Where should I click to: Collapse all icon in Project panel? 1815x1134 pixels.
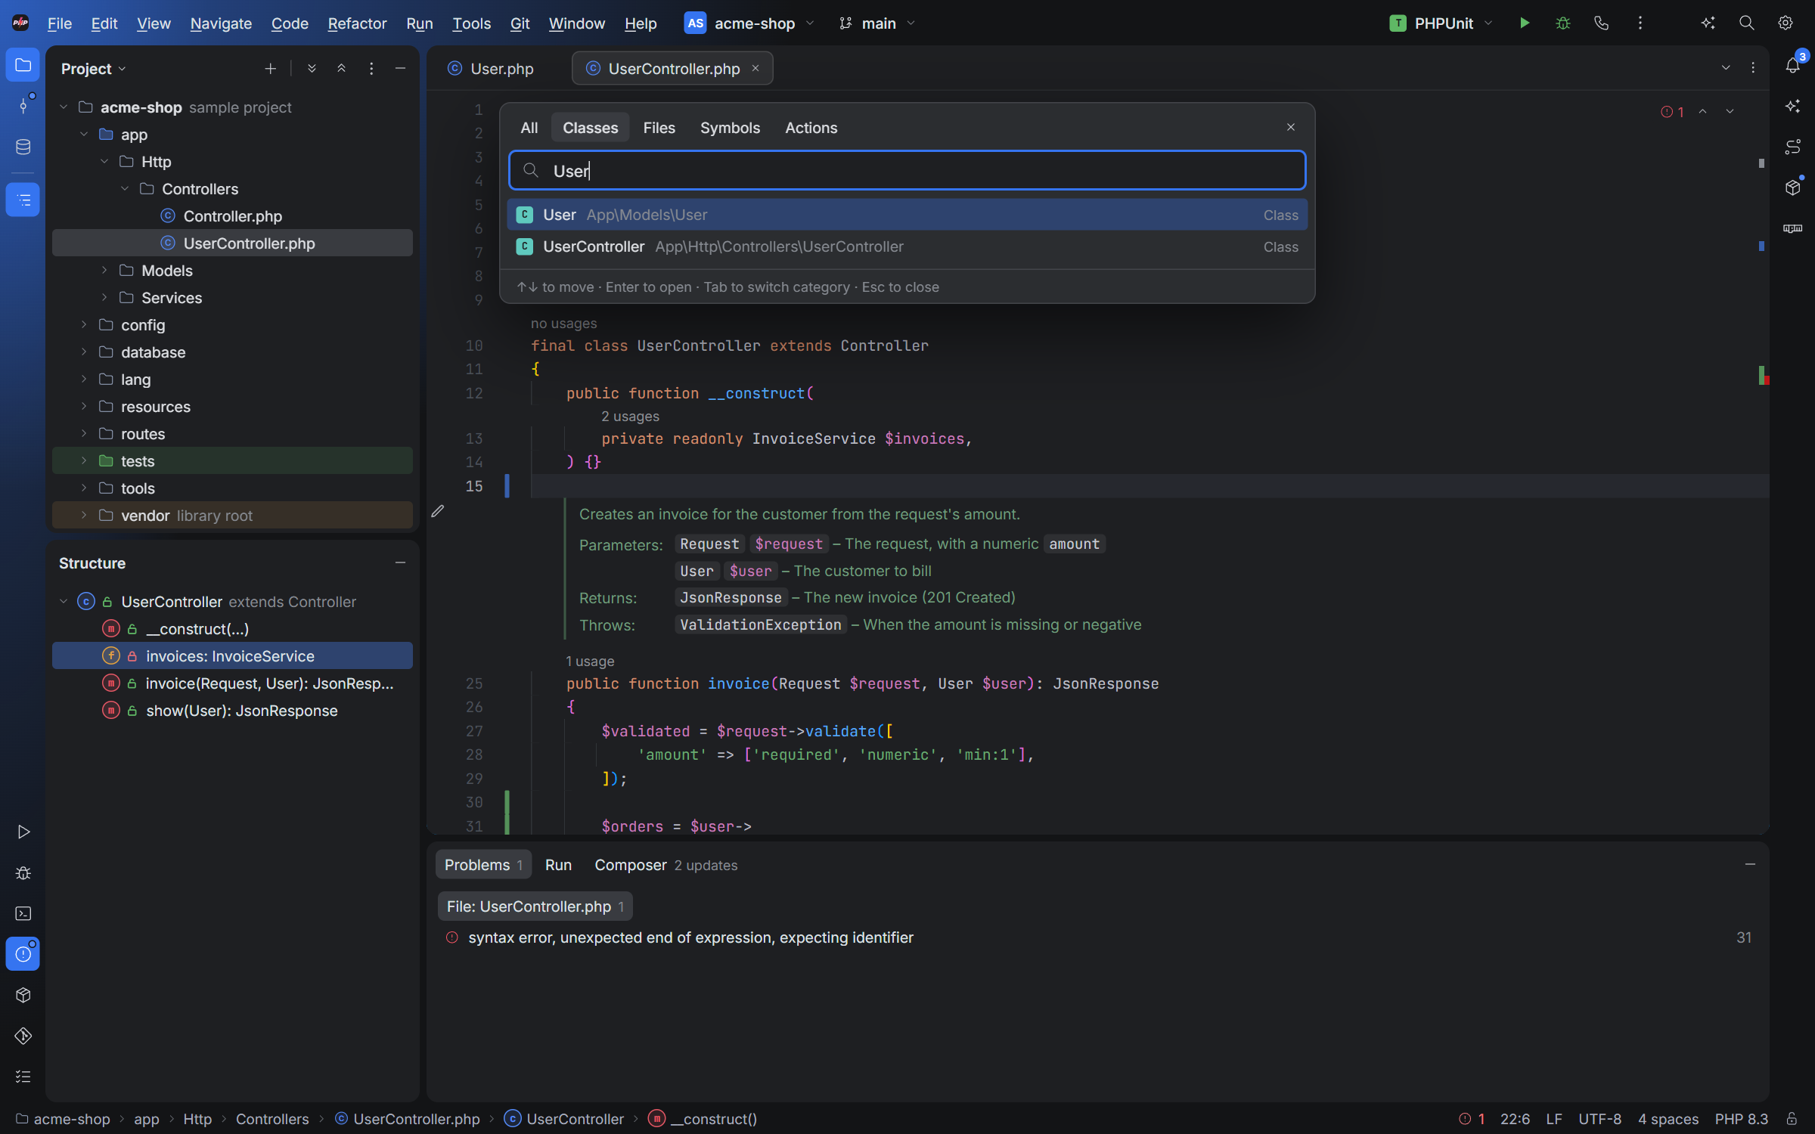(341, 69)
